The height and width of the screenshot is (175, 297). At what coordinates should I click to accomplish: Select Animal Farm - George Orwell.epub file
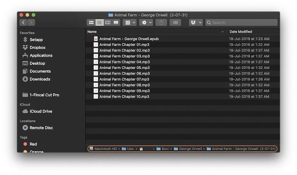coord(129,39)
